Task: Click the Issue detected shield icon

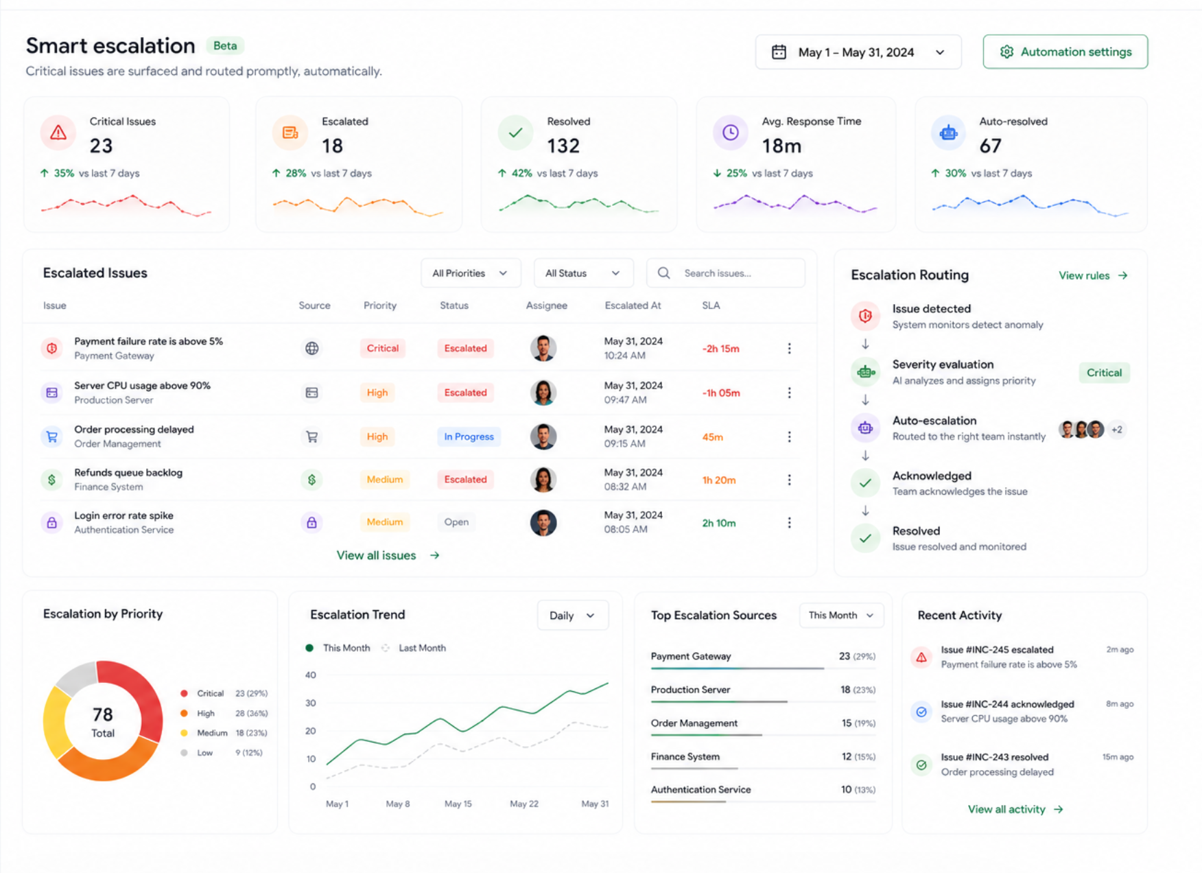Action: tap(865, 316)
